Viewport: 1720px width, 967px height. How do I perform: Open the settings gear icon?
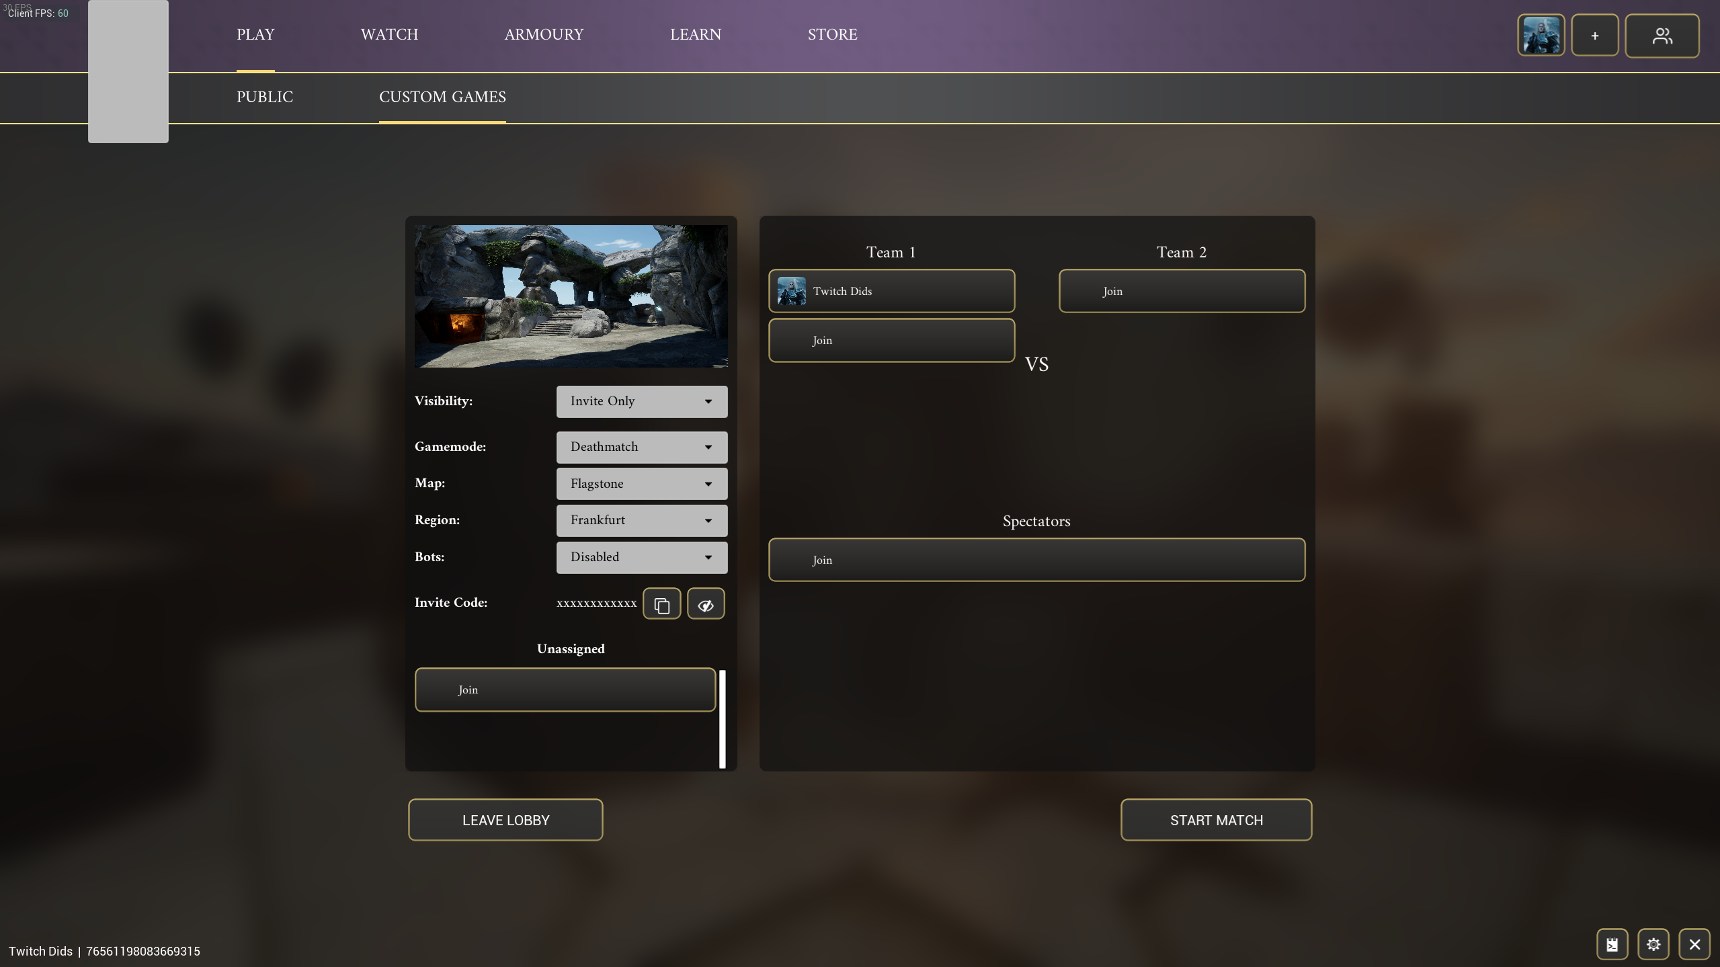pos(1653,944)
